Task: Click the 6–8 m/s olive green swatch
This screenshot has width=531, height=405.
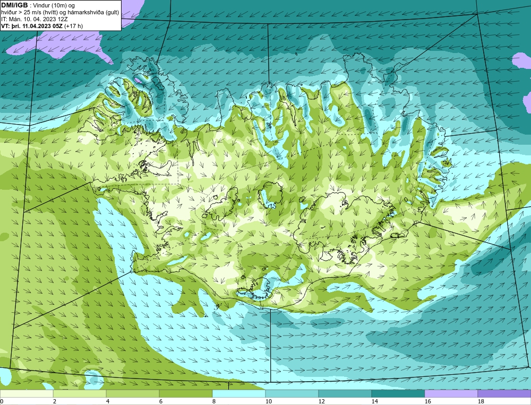Action: [x=185, y=393]
